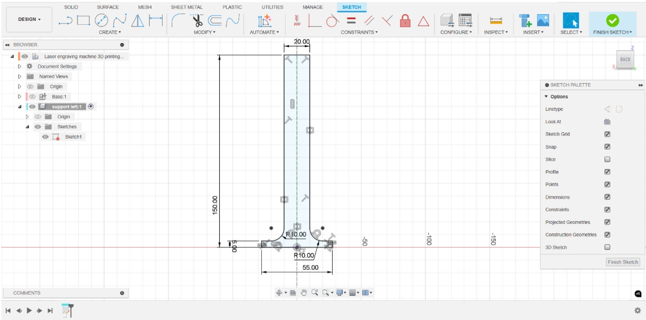The width and height of the screenshot is (646, 320).
Task: Apply the Perpendicular constraint
Action: point(387,20)
